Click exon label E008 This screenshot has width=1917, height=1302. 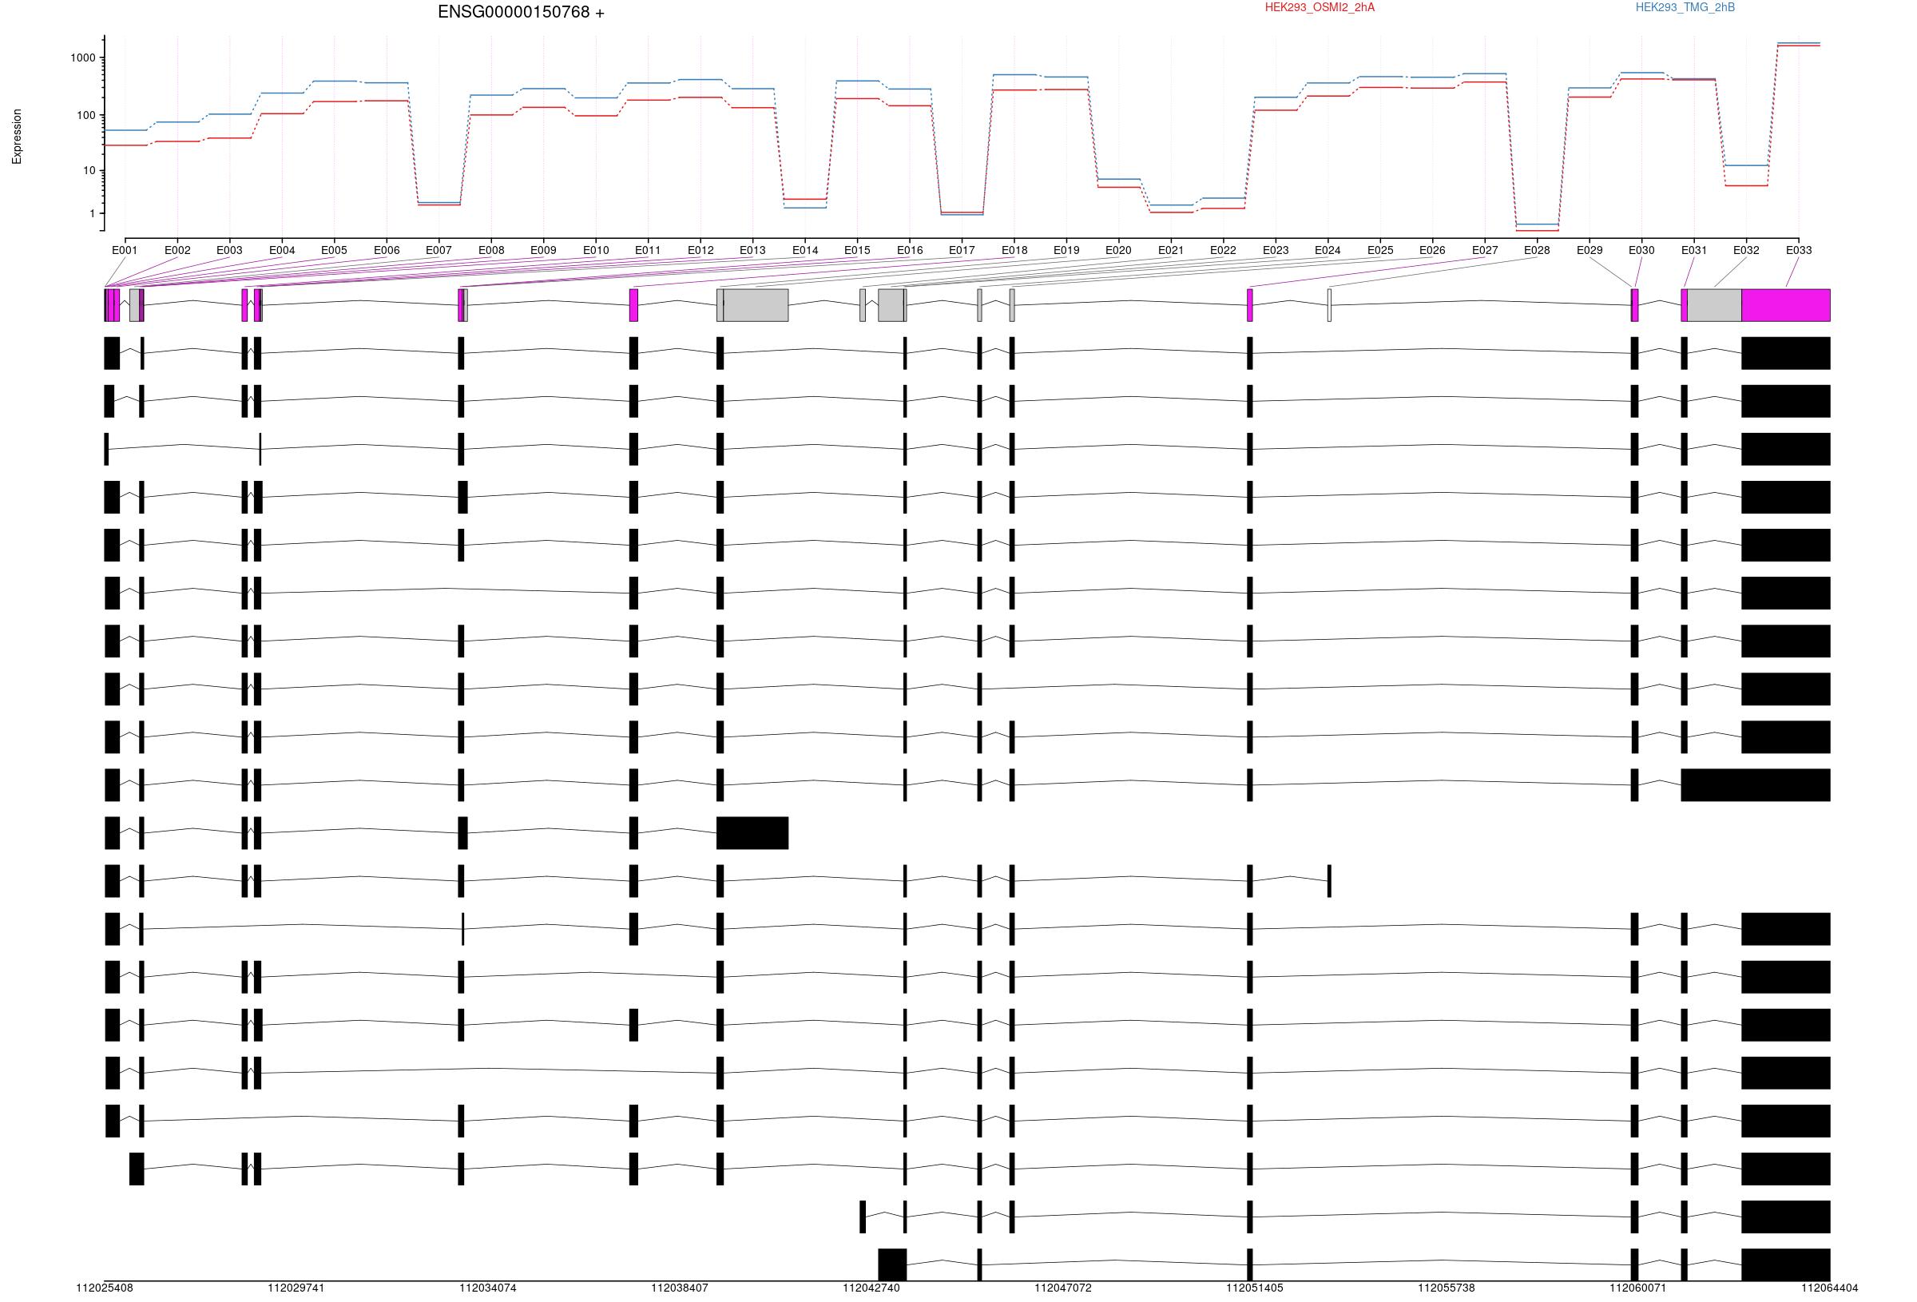pyautogui.click(x=491, y=250)
